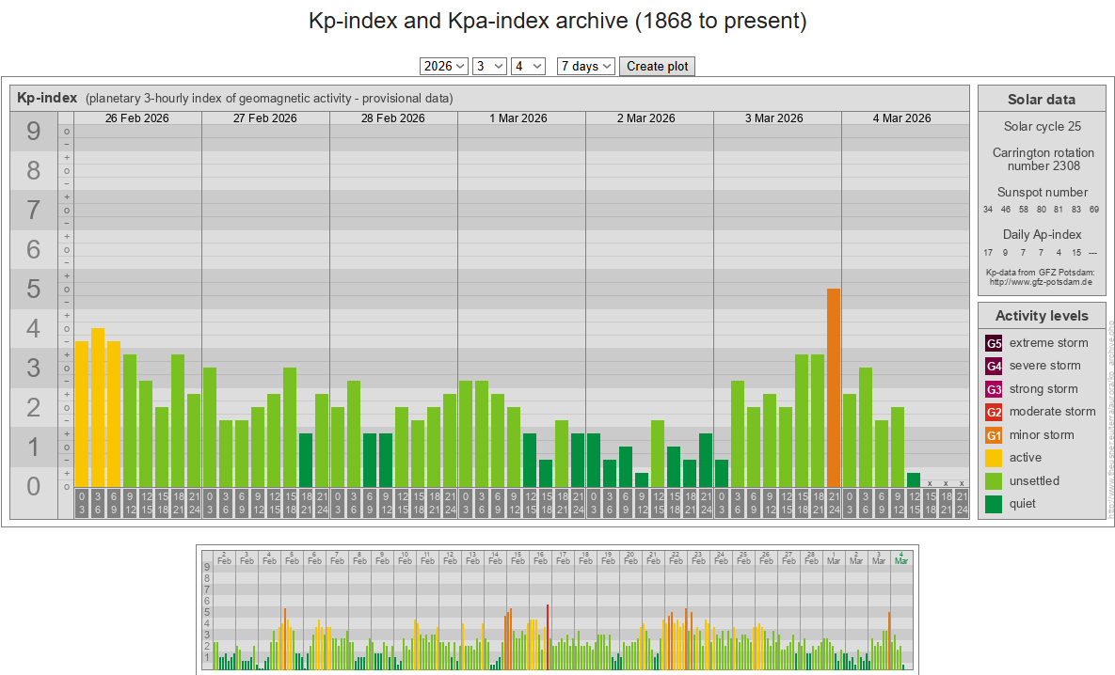Screen dimensions: 1115x675
Task: Click the http://www.gfz-potsdam.de source link
Action: tap(1041, 282)
